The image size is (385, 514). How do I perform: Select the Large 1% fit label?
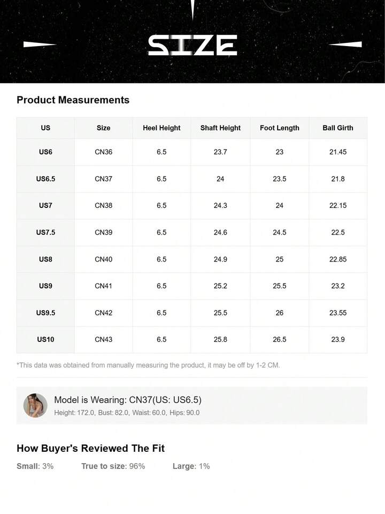pyautogui.click(x=191, y=466)
